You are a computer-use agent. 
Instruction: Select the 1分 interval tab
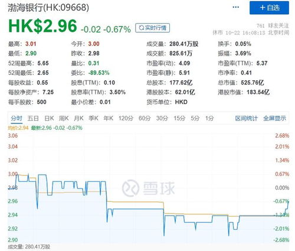[x=209, y=118]
